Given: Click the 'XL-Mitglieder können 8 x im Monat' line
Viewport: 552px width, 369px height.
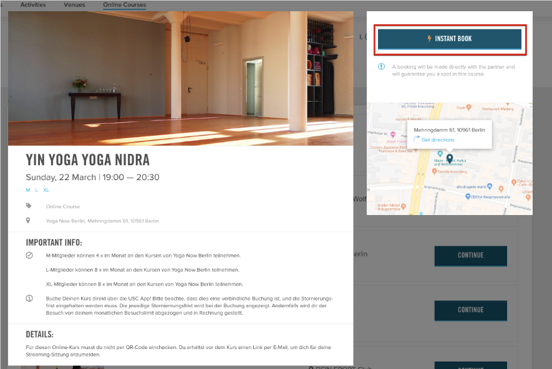Looking at the screenshot, I should [144, 284].
